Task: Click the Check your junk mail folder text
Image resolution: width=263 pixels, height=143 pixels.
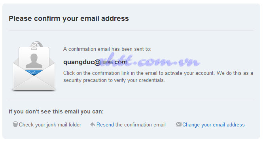Action: (x=50, y=124)
